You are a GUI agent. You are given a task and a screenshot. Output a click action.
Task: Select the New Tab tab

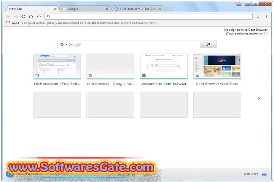pyautogui.click(x=32, y=9)
